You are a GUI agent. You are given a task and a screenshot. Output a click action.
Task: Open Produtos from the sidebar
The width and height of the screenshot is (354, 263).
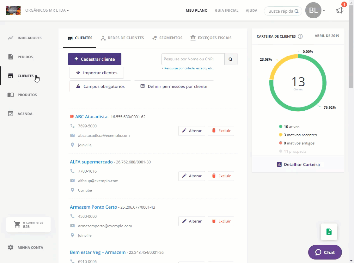point(27,95)
